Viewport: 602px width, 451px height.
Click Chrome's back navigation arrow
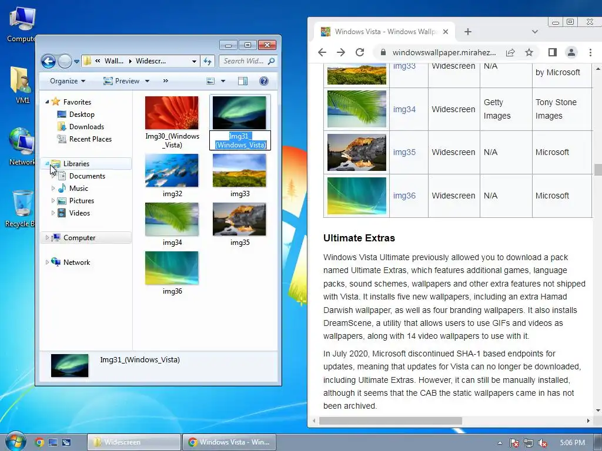tap(323, 52)
